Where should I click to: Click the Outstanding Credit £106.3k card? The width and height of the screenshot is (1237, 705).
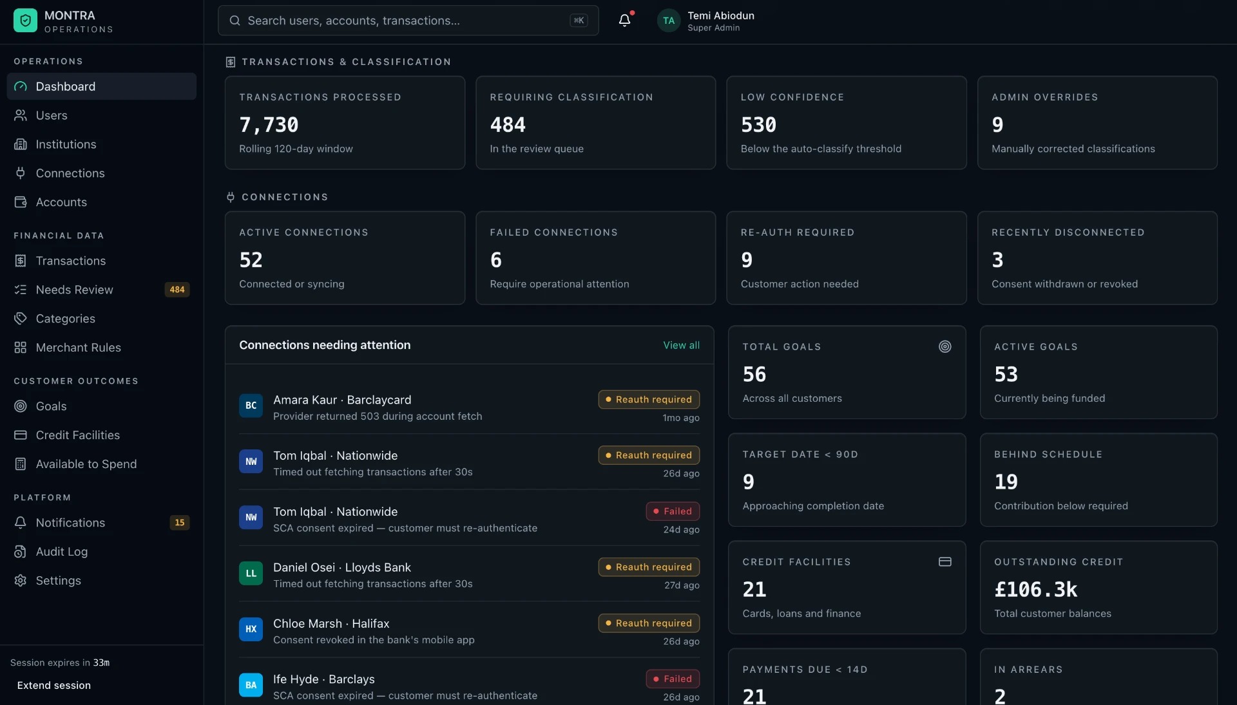(x=1098, y=587)
